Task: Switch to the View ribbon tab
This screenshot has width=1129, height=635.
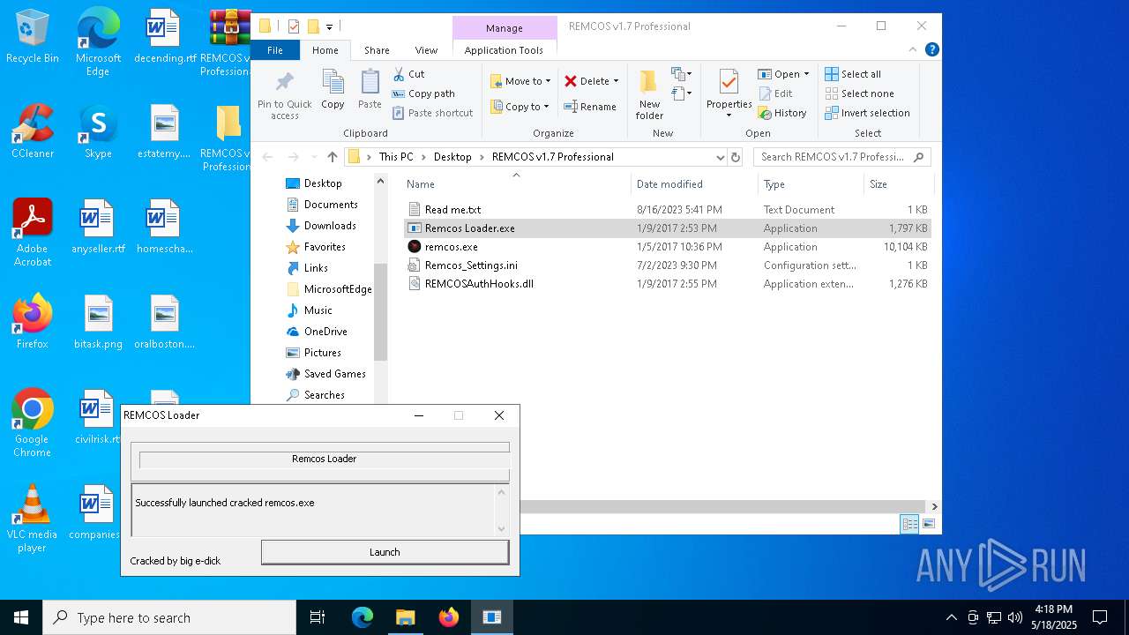Action: coord(426,50)
